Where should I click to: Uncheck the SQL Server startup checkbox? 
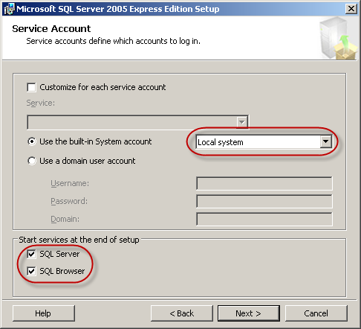(31, 254)
